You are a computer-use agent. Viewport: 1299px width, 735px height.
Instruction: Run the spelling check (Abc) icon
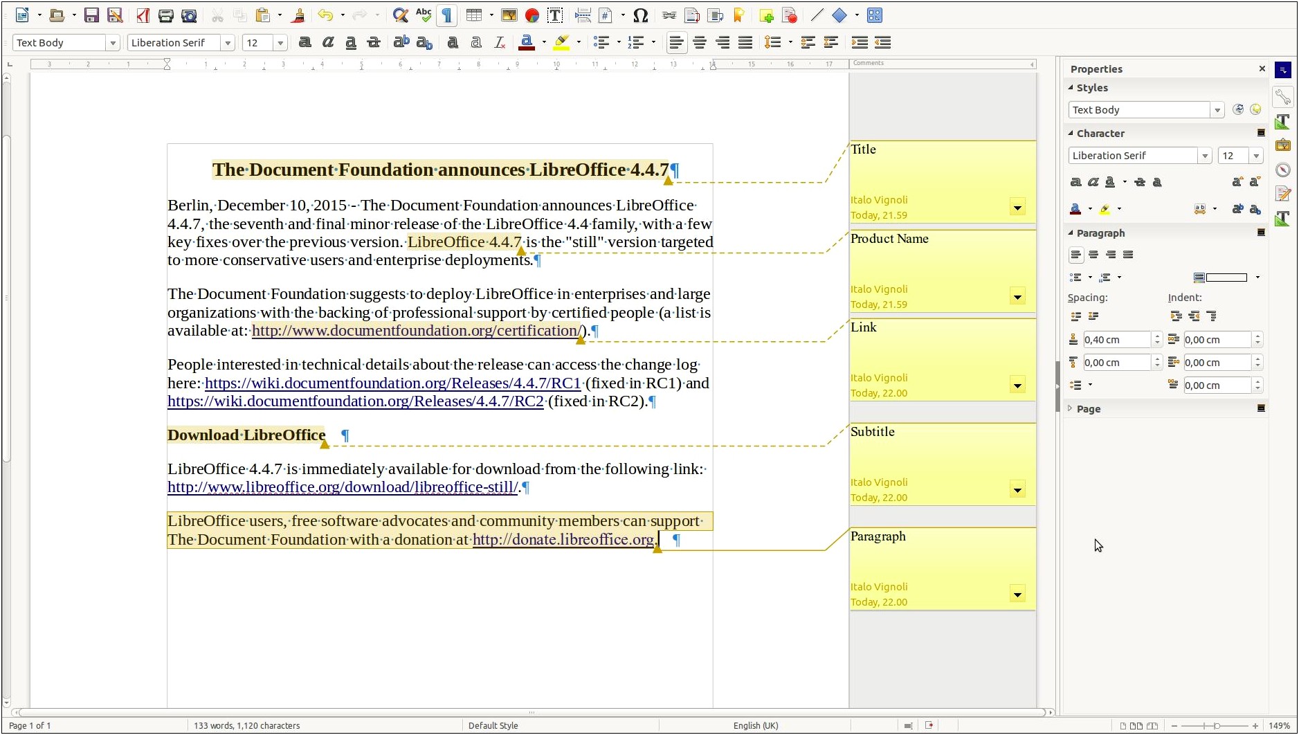tap(424, 15)
